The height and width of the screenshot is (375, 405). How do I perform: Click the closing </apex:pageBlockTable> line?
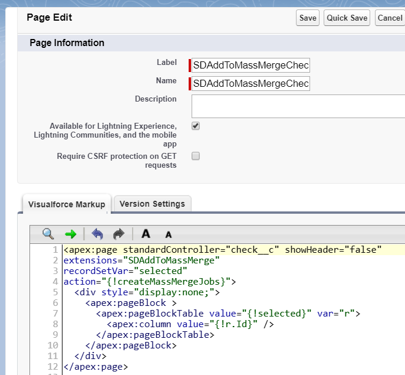(155, 335)
